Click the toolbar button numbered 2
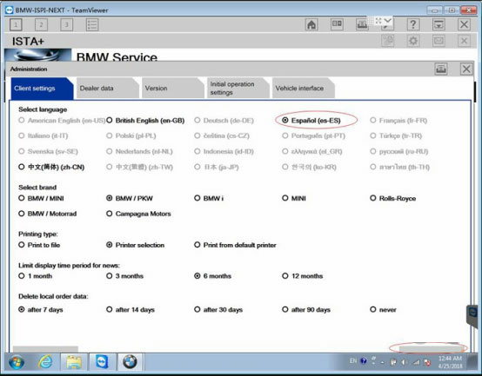This screenshot has height=376, width=482. 41,25
